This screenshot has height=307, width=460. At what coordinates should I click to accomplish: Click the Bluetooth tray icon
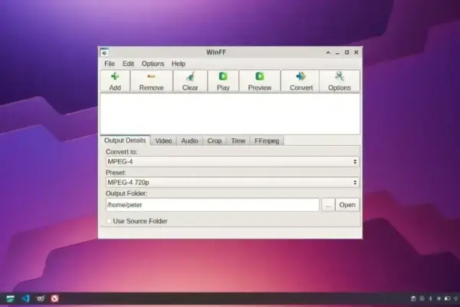click(x=430, y=299)
